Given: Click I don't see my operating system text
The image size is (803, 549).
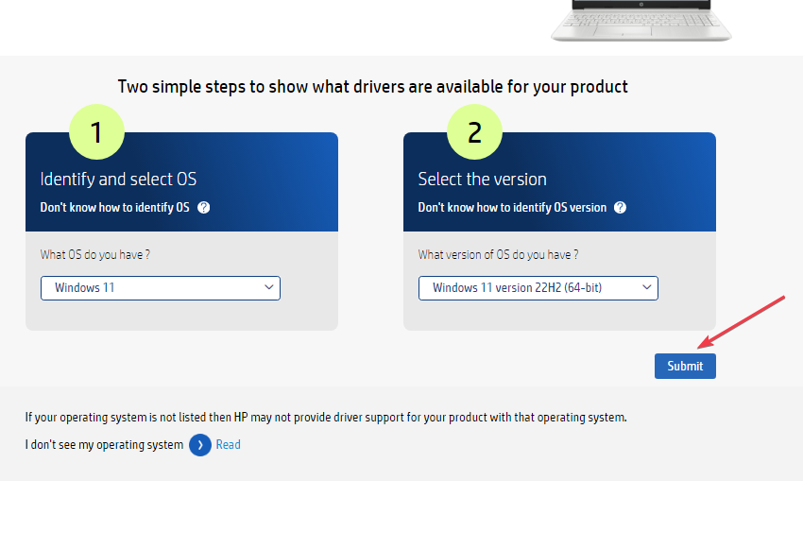Looking at the screenshot, I should pyautogui.click(x=104, y=444).
